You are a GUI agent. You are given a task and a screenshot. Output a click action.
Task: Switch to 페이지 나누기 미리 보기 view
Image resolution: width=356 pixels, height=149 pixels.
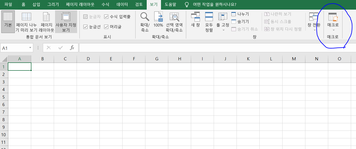pyautogui.click(x=26, y=17)
